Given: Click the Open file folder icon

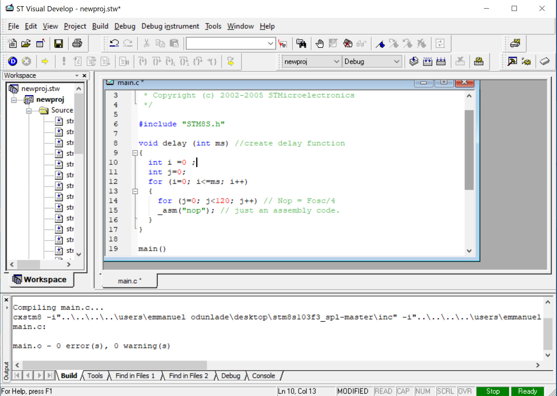Looking at the screenshot, I should coord(26,44).
